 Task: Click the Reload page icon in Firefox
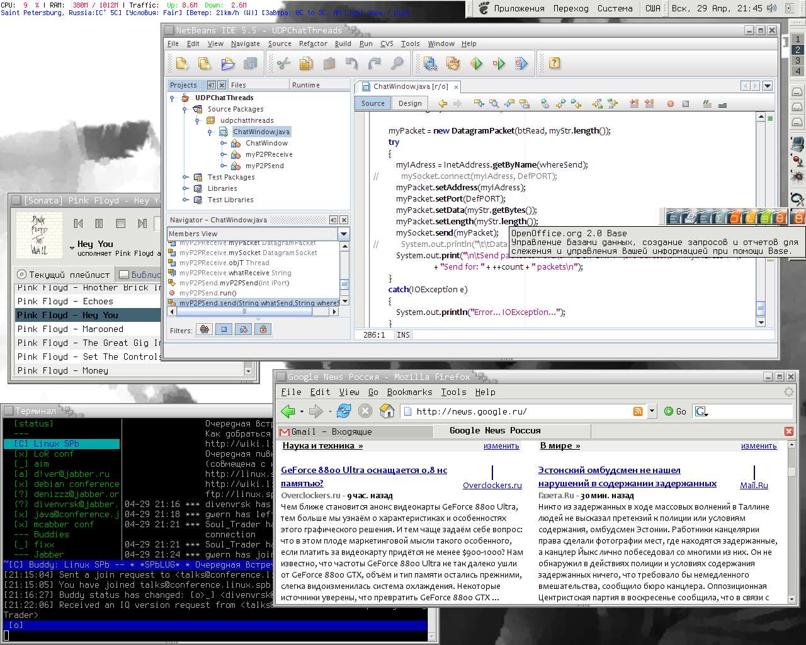(344, 411)
